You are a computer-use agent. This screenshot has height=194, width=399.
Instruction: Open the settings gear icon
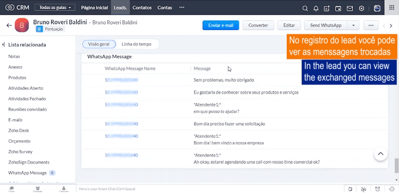(x=362, y=8)
